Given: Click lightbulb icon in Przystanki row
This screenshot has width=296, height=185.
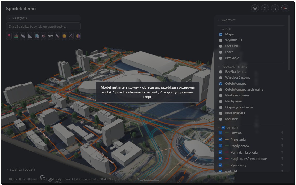Looking at the screenshot, I should coord(282,139).
